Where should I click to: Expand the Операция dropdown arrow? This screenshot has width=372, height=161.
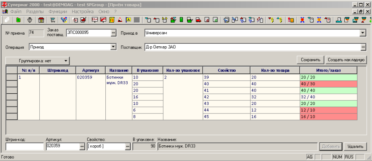pos(113,47)
